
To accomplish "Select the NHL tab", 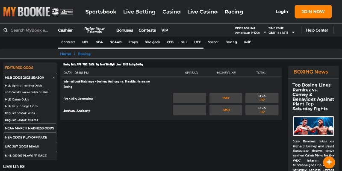I will [184, 42].
